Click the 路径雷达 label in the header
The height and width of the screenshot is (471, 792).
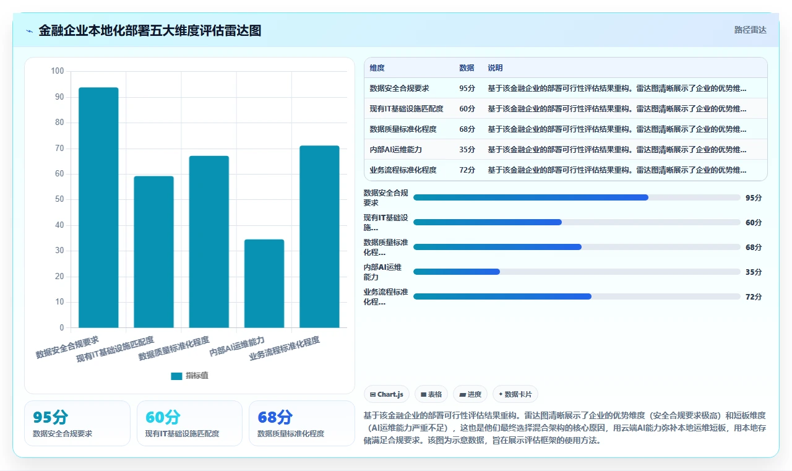point(750,30)
